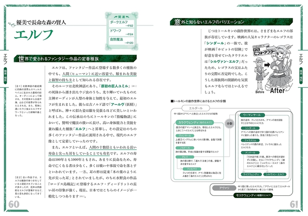Click page number 61 at the bottom right

click(x=294, y=204)
